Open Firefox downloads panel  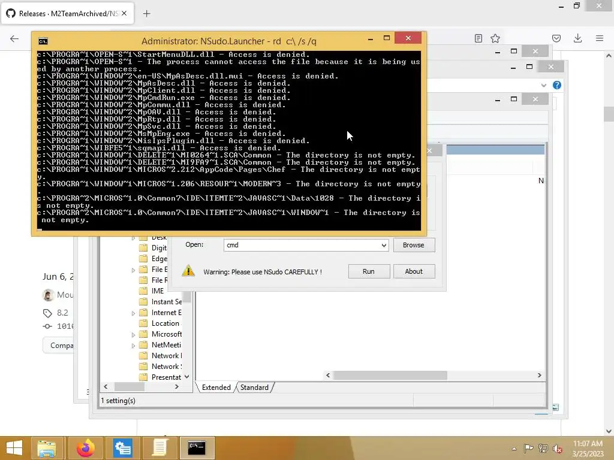577,38
